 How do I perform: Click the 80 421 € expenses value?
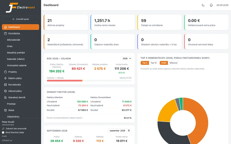[x=78, y=69]
